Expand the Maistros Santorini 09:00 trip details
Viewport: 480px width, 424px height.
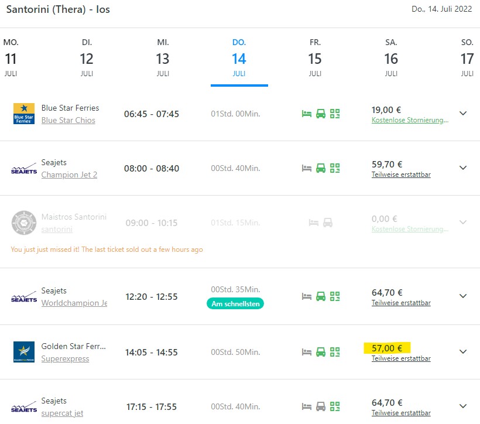(463, 222)
